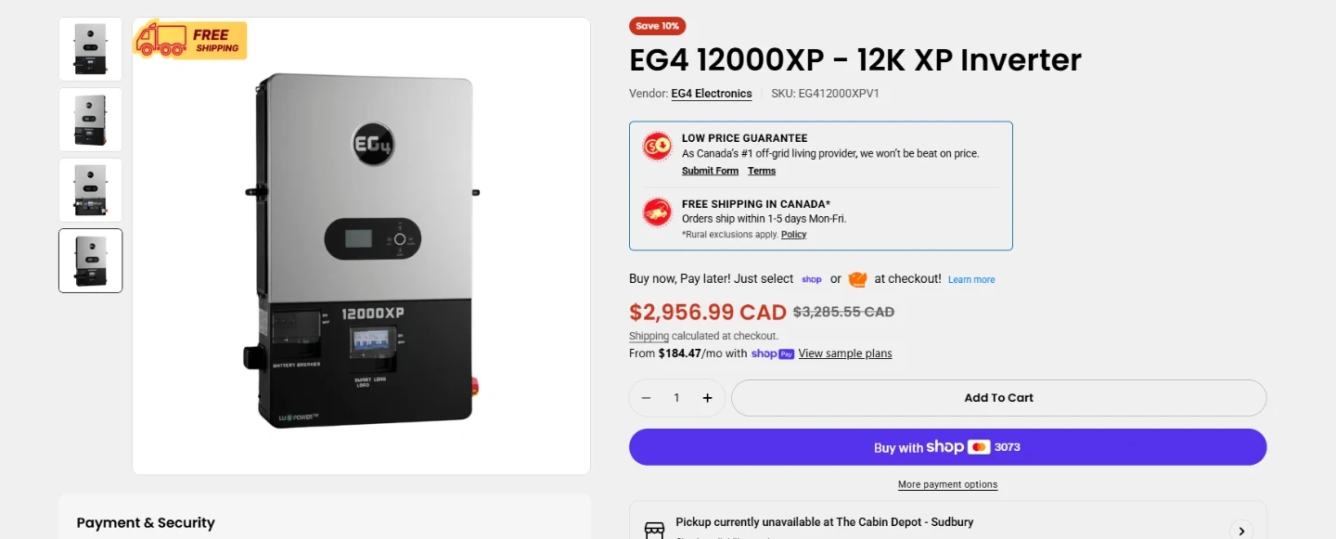Screen dimensions: 1336x539
Task: Select the second product thumbnail
Action: [91, 120]
